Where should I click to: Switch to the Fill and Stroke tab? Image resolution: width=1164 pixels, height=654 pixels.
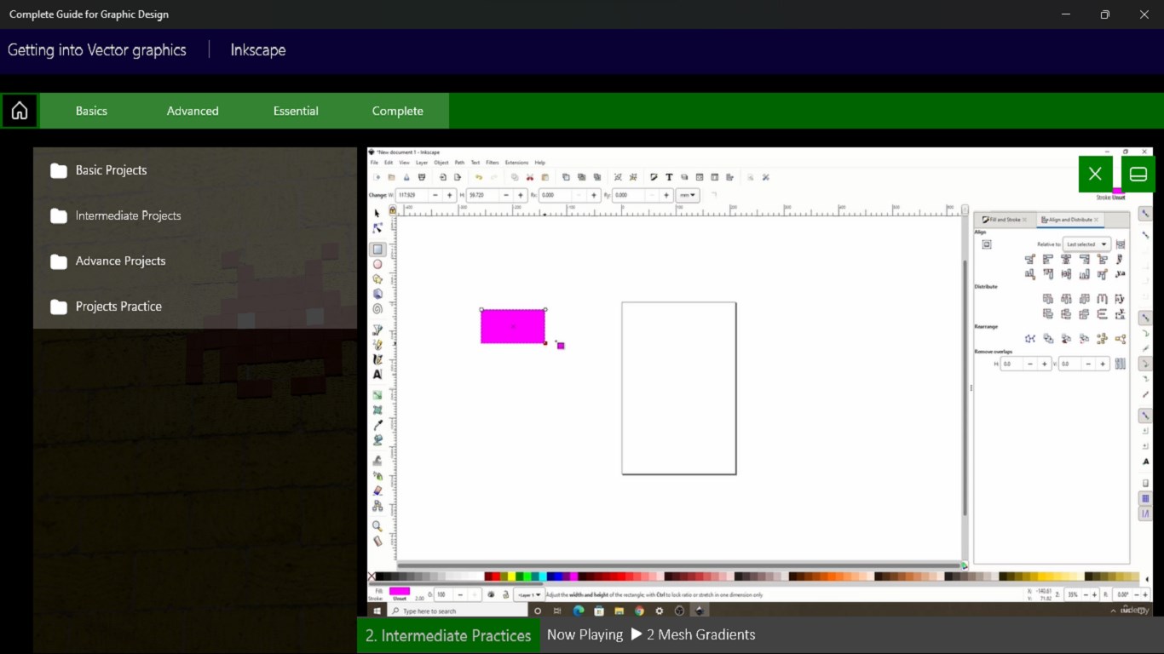coord(1004,219)
